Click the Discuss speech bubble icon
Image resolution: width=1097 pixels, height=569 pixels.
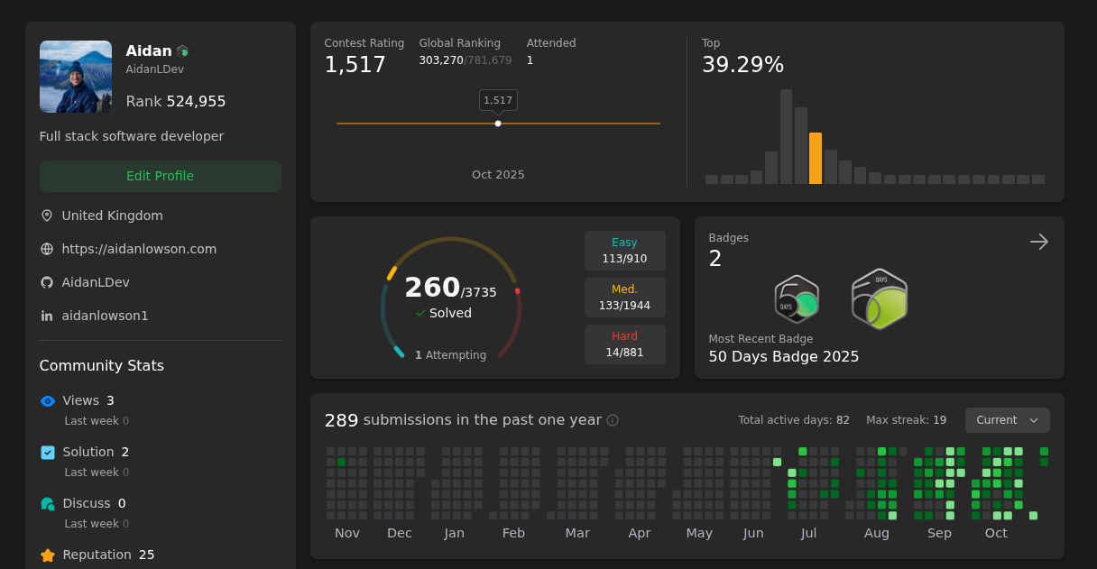[x=47, y=503]
